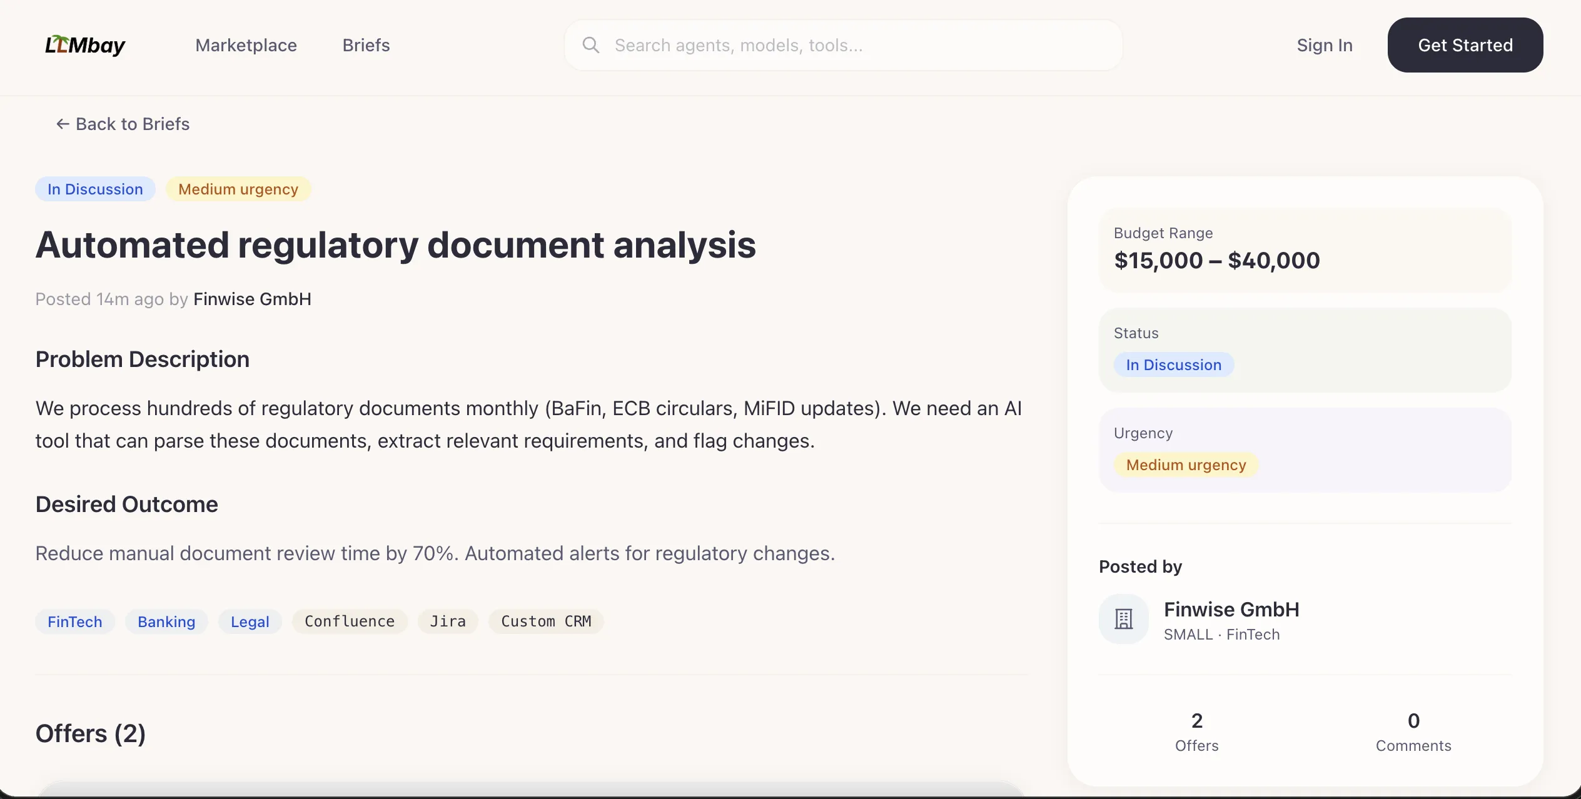Click the sidebar In Discussion status badge
The image size is (1581, 799).
(x=1173, y=364)
